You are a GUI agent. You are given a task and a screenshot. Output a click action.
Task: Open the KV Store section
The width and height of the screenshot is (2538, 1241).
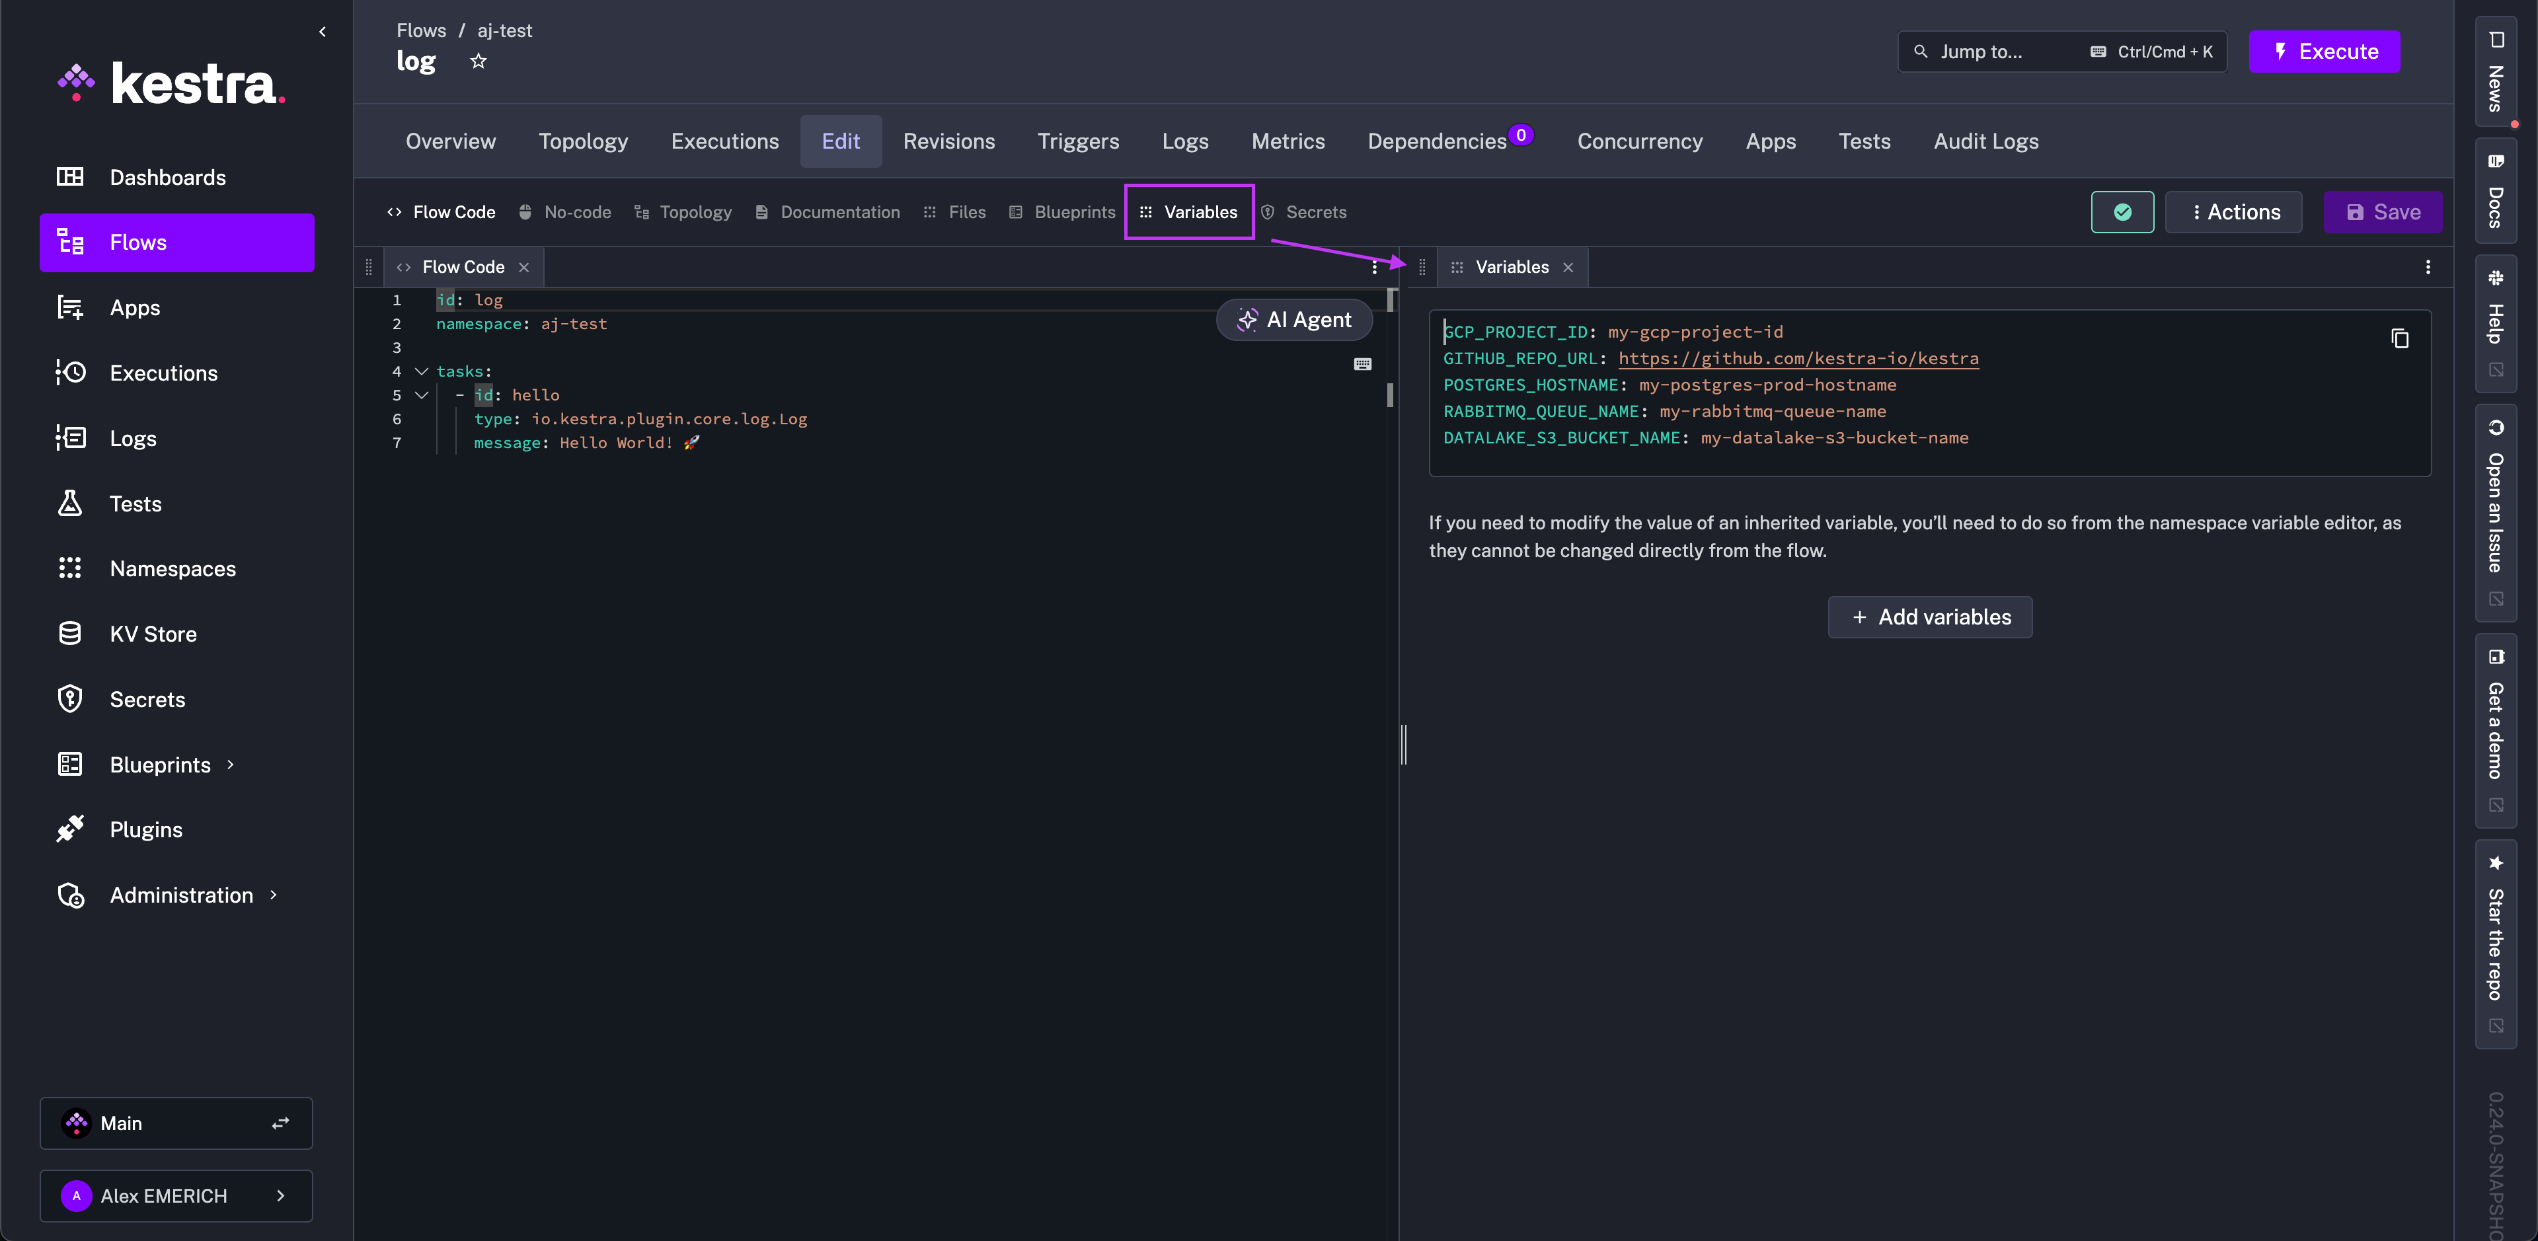coord(153,633)
